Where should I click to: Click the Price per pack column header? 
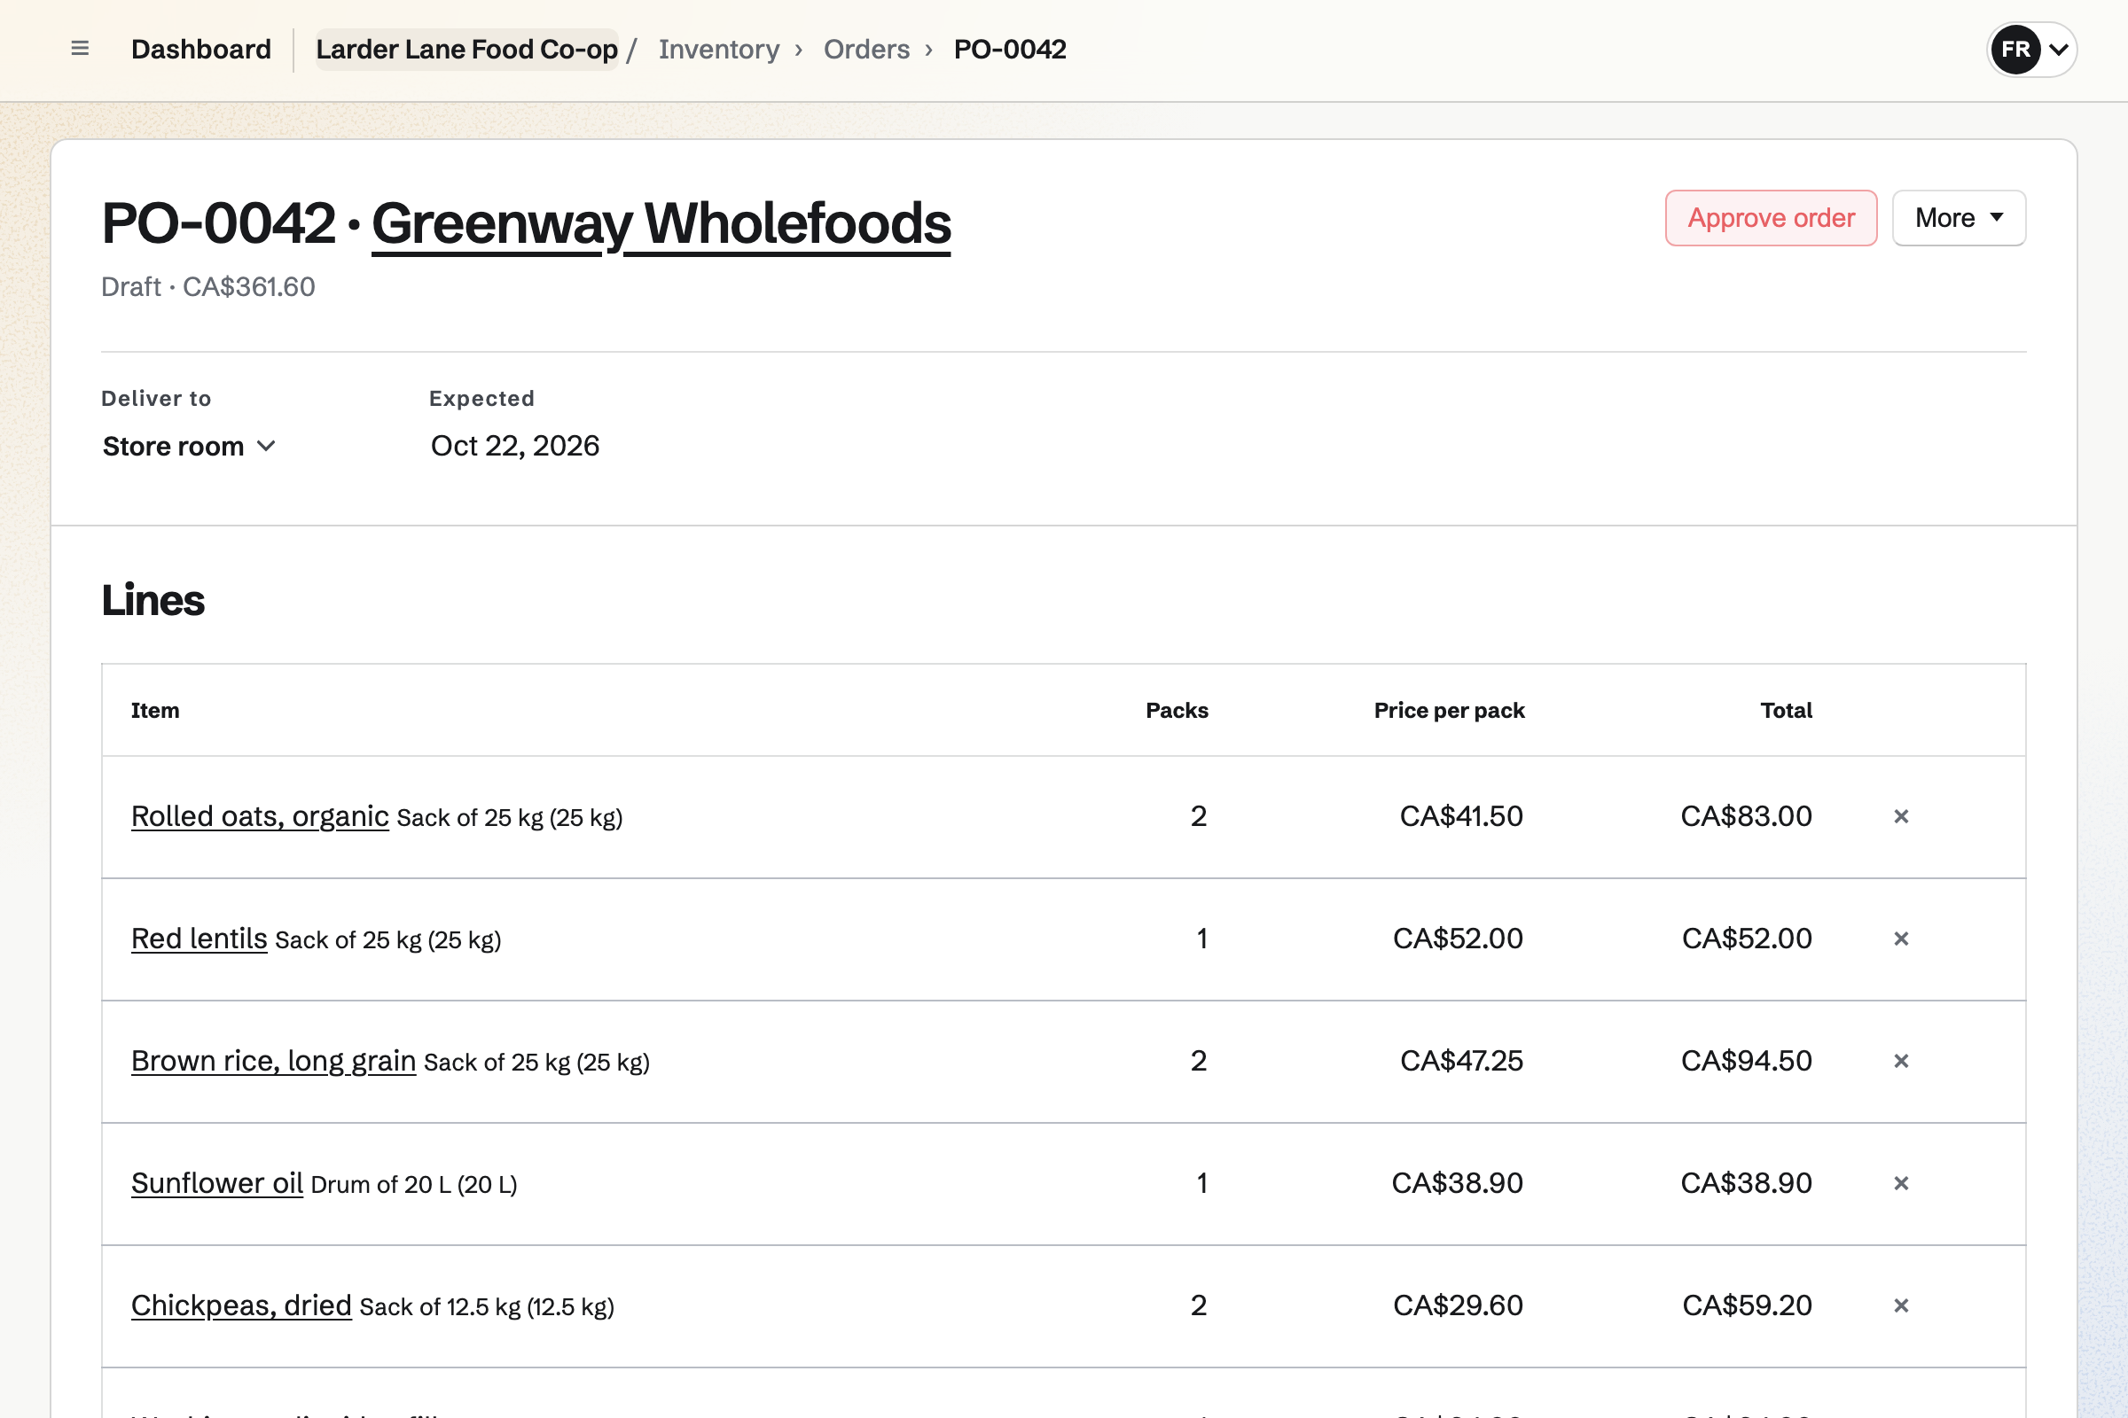pos(1450,711)
